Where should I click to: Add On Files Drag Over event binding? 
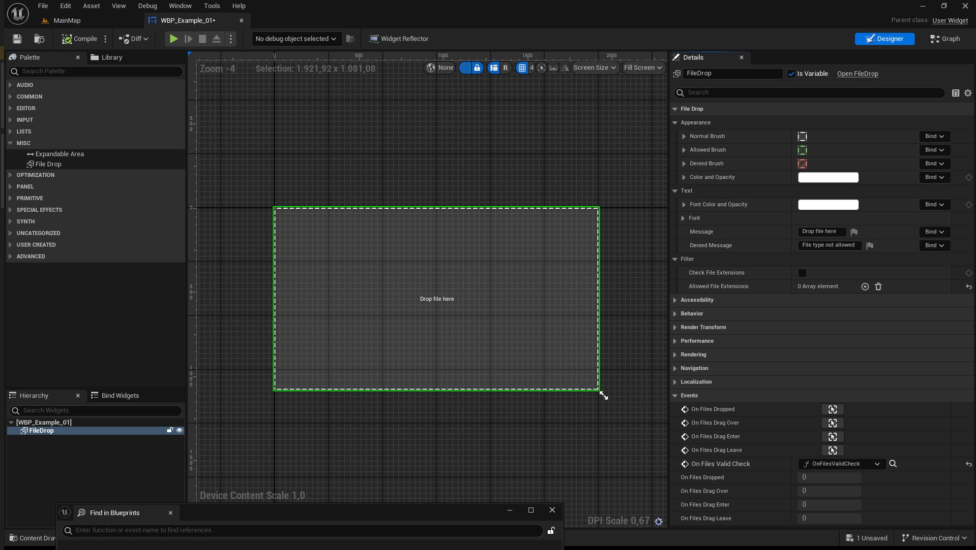833,423
